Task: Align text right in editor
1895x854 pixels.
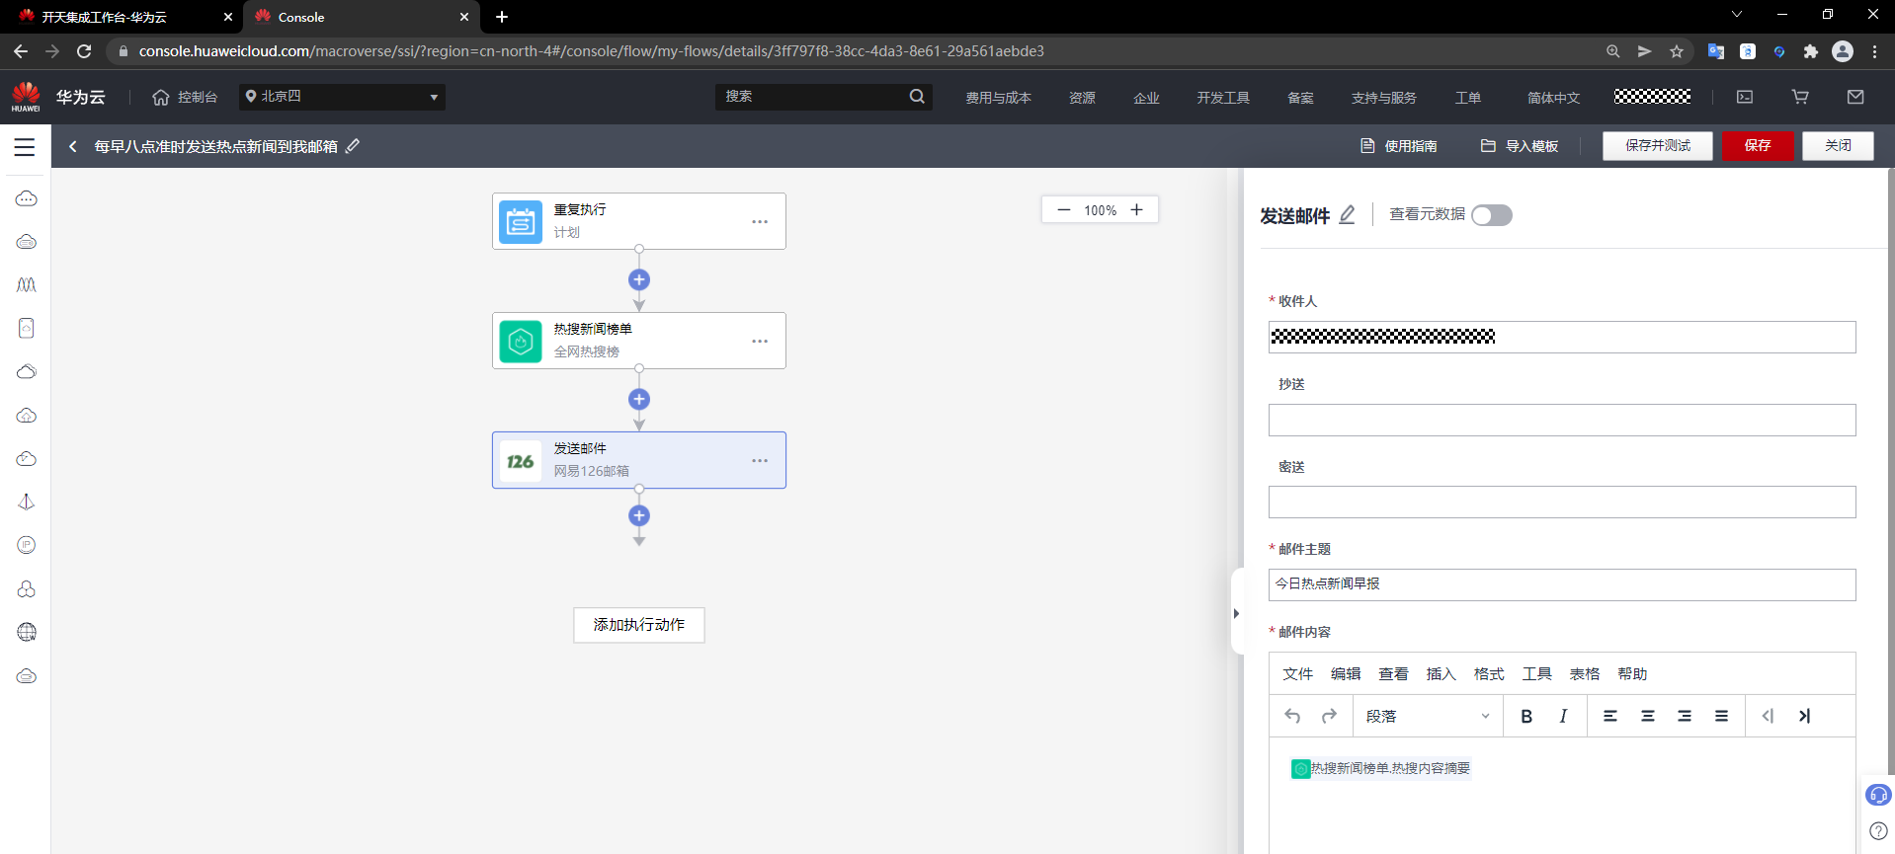Action: pos(1685,716)
